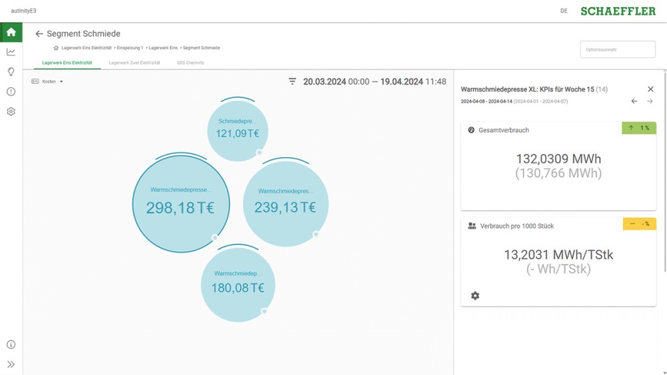Open the Optionsauswahl combo box
Viewport: 667px width, 375px height.
(617, 50)
